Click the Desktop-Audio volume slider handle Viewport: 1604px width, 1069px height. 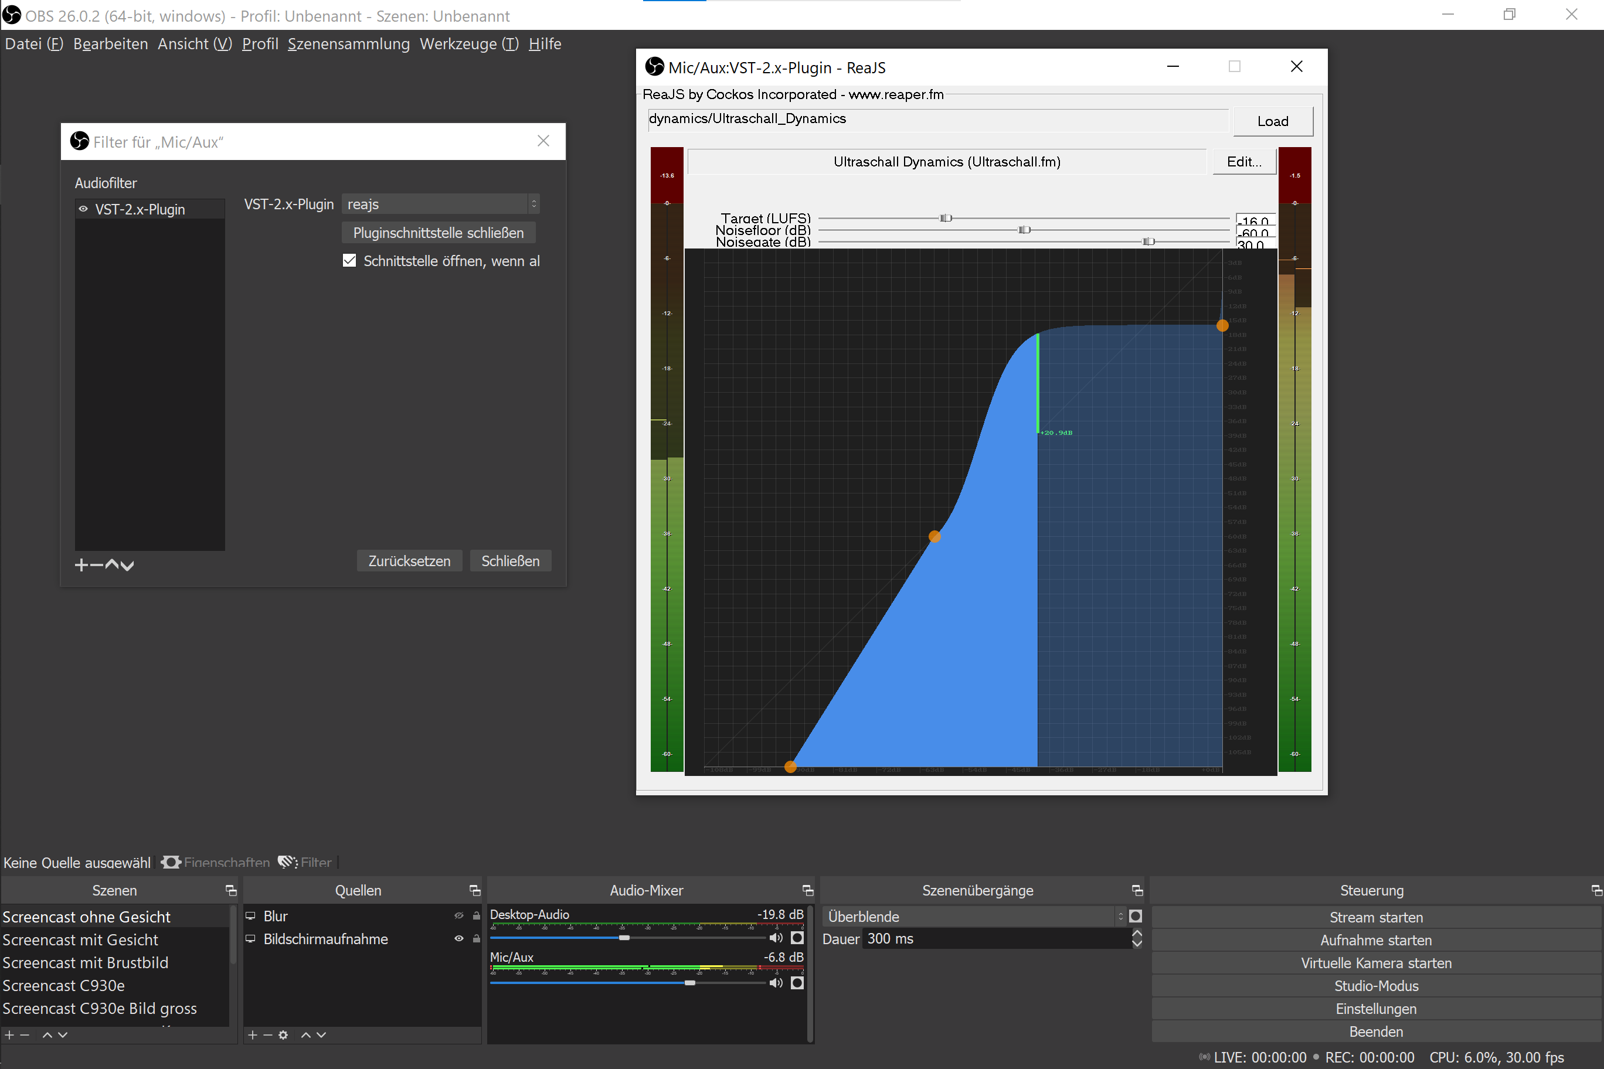click(x=624, y=937)
